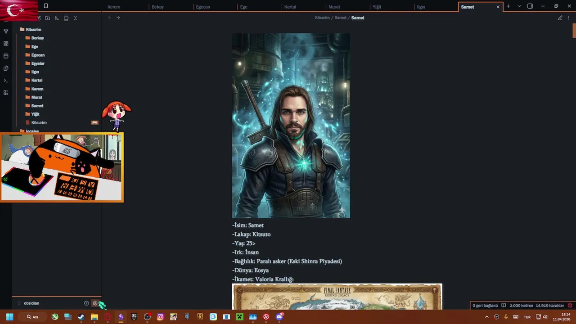Image resolution: width=576 pixels, height=324 pixels.
Task: Open the graph view ribbon icon
Action: click(6, 31)
